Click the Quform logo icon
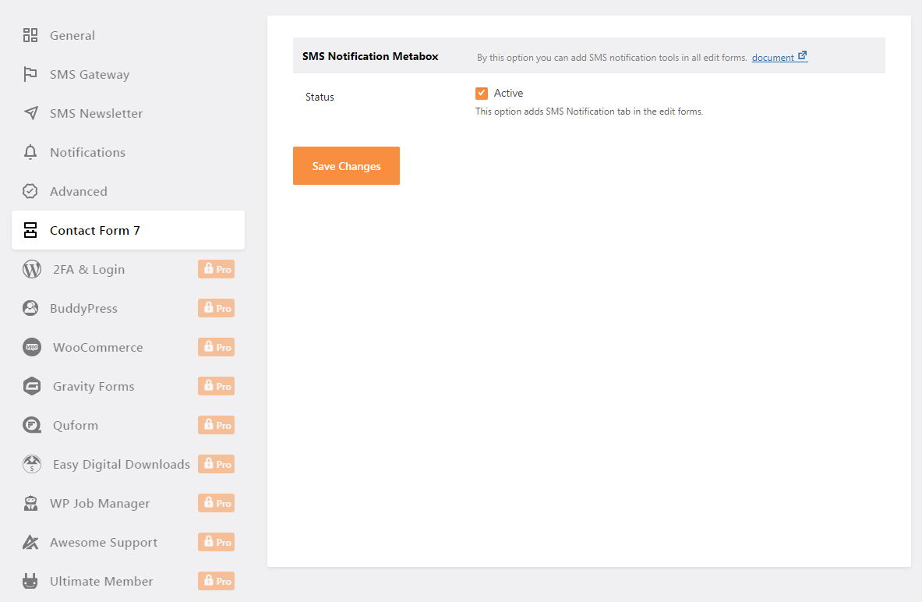Viewport: 922px width, 602px height. 32,425
